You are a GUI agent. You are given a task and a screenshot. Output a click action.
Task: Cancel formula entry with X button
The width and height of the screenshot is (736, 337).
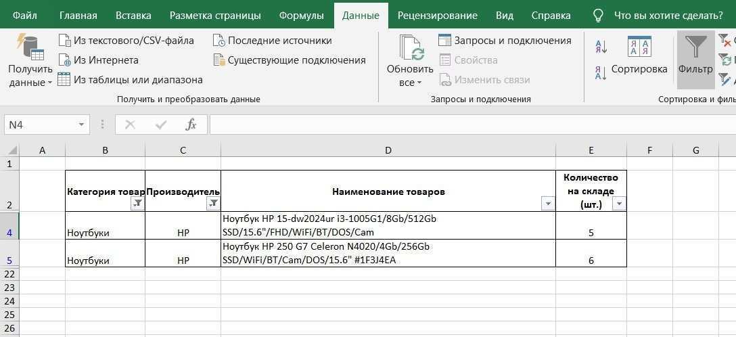pyautogui.click(x=130, y=125)
